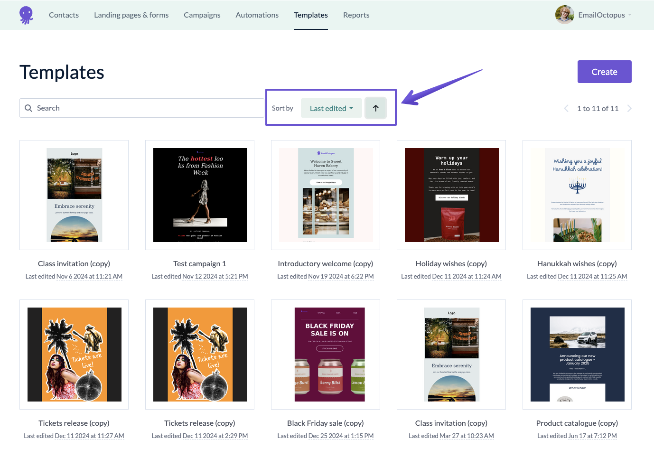The width and height of the screenshot is (654, 458).
Task: Open the Reports section
Action: pyautogui.click(x=356, y=15)
